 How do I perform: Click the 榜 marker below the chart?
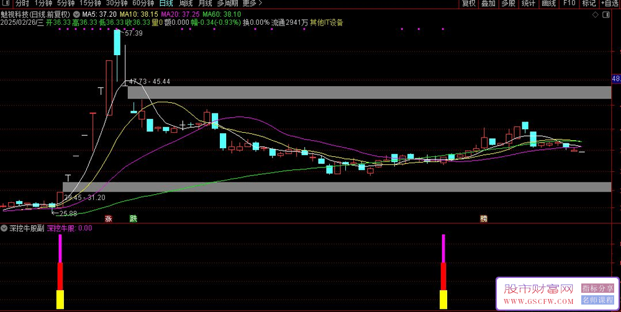(x=484, y=219)
